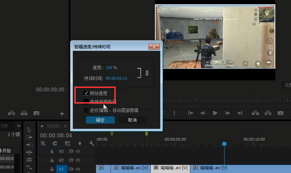
Task: Select the 哈哈哈 sequence tab
Action: 53,126
